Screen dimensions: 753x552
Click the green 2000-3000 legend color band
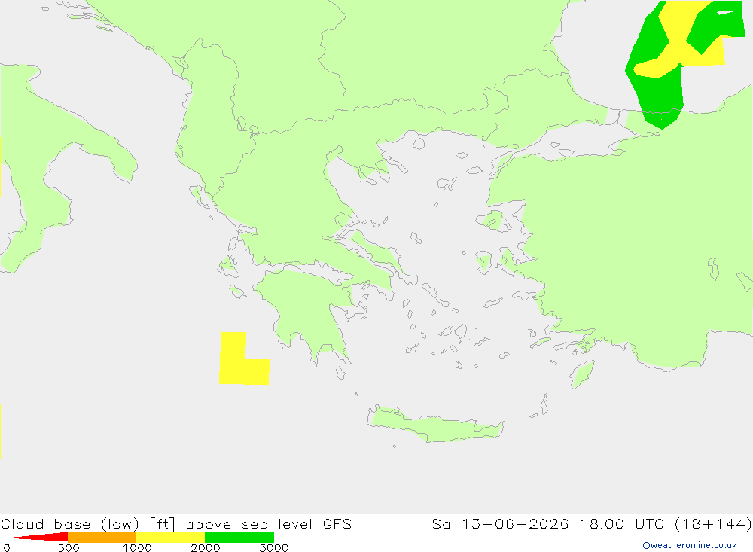(239, 537)
